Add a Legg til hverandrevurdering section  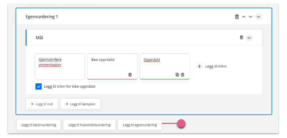(x=89, y=125)
